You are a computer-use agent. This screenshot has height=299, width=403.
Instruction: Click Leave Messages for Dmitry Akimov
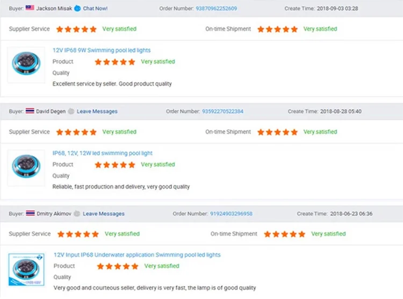[x=103, y=213]
